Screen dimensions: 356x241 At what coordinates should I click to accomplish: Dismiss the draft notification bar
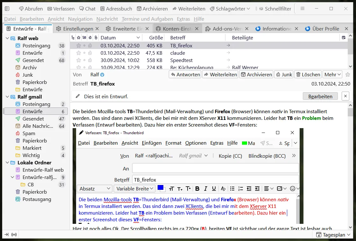click(345, 96)
